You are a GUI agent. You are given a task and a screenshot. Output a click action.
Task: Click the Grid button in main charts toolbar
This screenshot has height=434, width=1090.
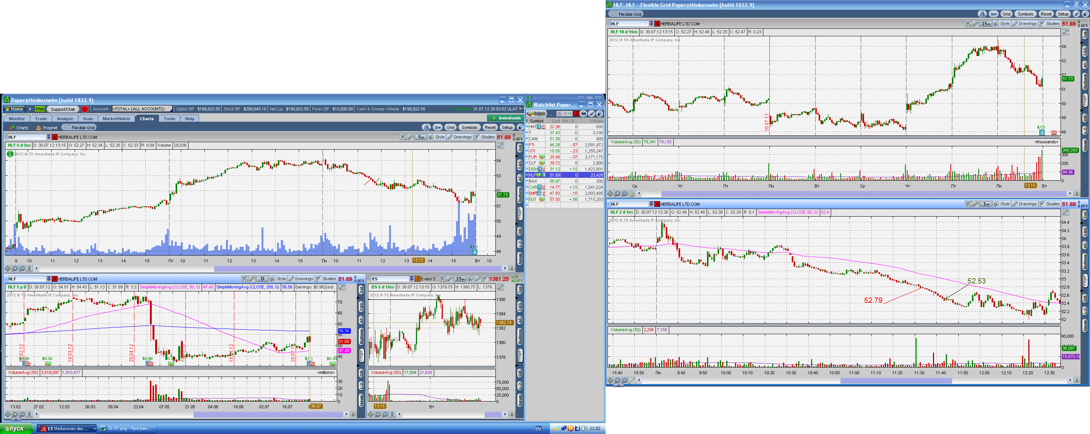coord(451,128)
